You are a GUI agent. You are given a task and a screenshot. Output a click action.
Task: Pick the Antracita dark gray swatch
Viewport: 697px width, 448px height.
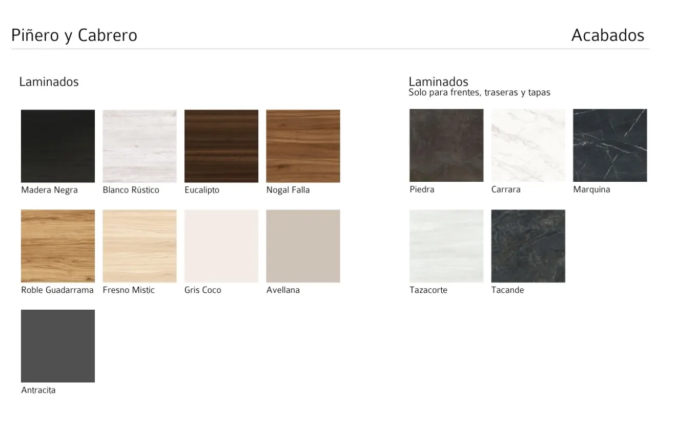57,346
